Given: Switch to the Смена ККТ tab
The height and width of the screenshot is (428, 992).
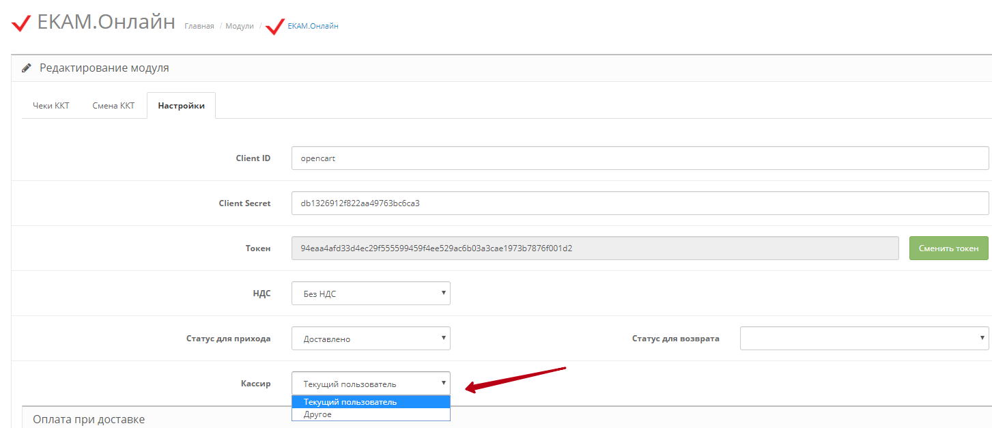Looking at the screenshot, I should [113, 106].
